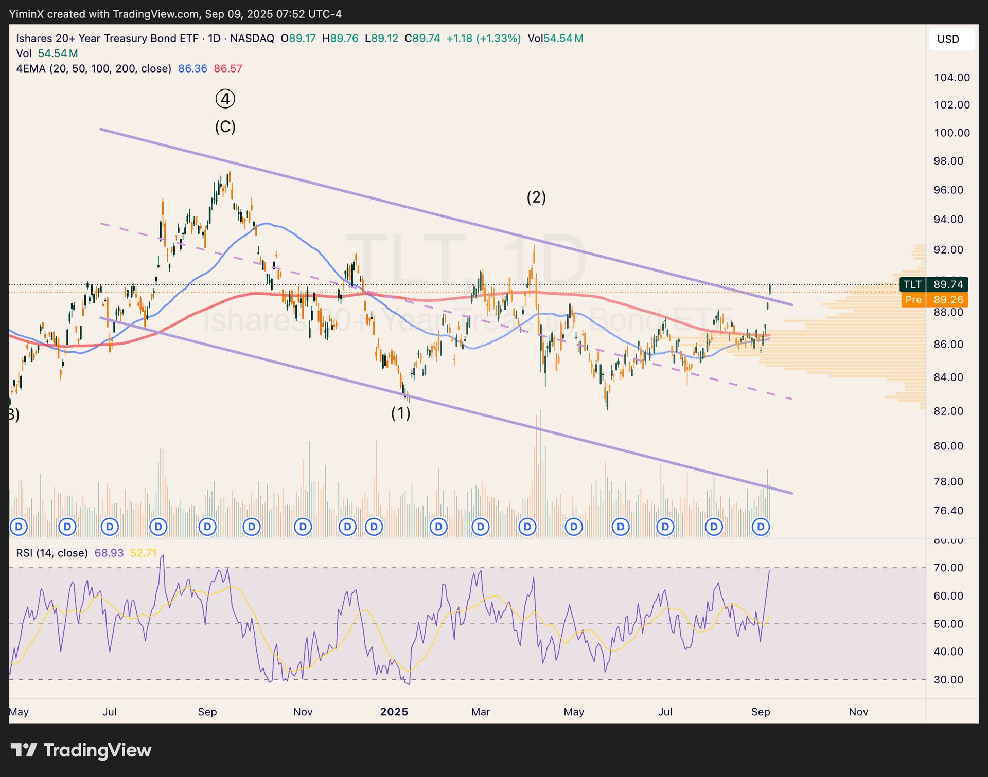Click the 100.00 level on the price axis
This screenshot has height=777, width=988.
click(x=951, y=133)
